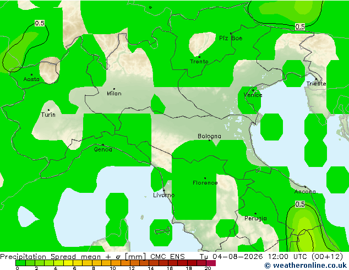Click the Aosta label on the map
This screenshot has width=349, height=270.
coord(31,79)
